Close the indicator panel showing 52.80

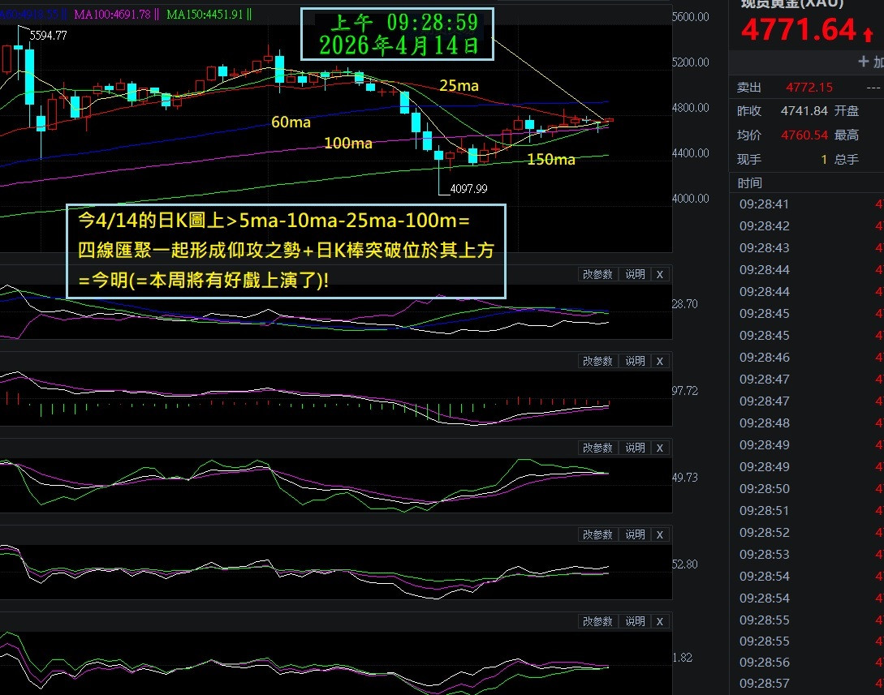[659, 535]
